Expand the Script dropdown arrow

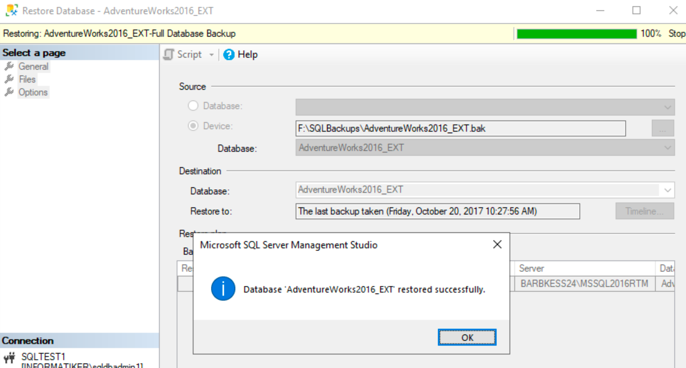(212, 55)
